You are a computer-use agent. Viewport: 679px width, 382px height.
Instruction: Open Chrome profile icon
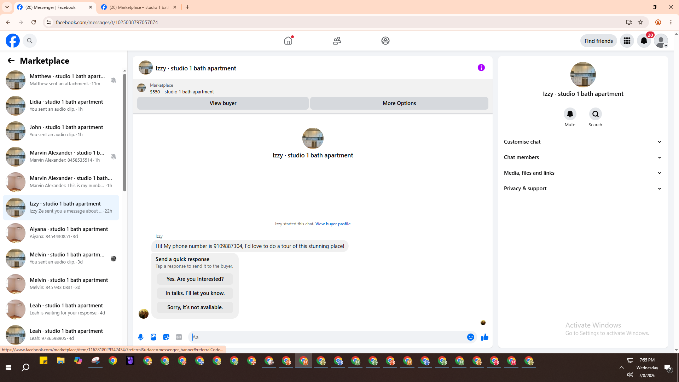pos(658,22)
